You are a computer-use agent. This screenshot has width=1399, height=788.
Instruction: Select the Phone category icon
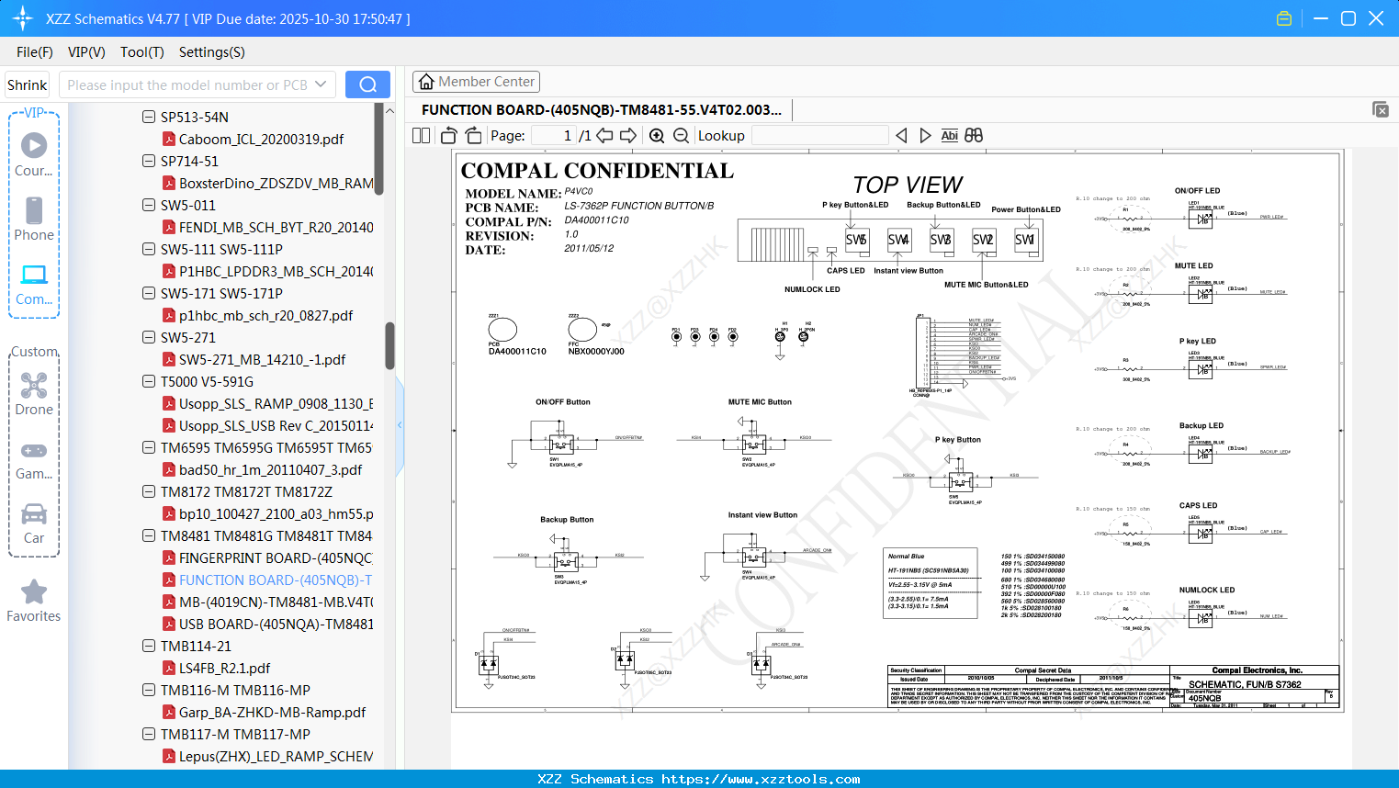pyautogui.click(x=34, y=219)
